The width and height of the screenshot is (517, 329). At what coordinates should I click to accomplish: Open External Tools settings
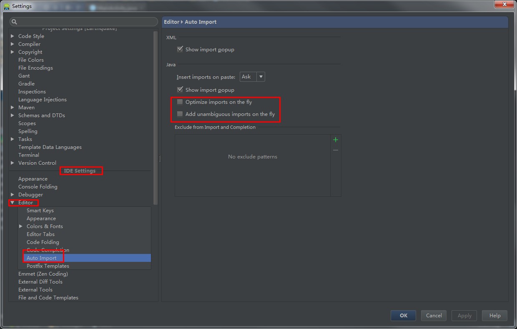(x=35, y=290)
